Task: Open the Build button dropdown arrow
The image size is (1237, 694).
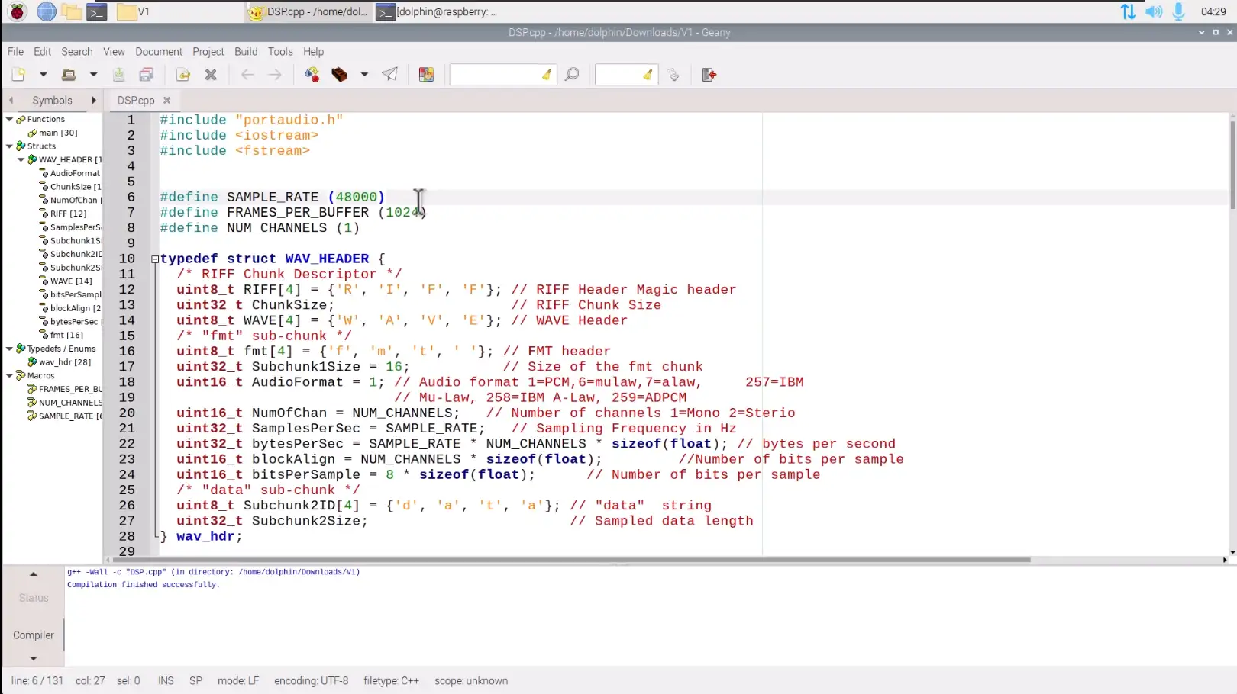Action: click(x=364, y=75)
